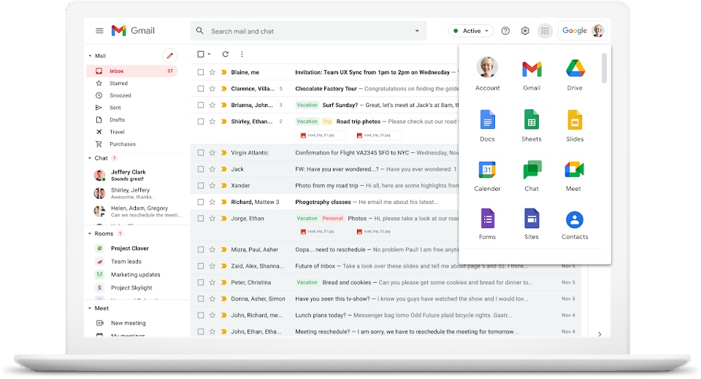Screen dimensions: 701x379
Task: Open the settings gear icon
Action: 525,31
